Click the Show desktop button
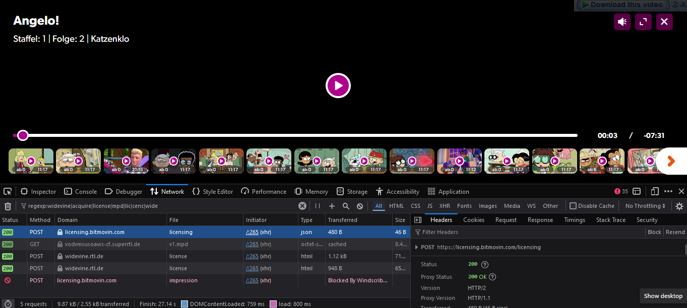Viewport: 687px width, 308px height. click(663, 296)
